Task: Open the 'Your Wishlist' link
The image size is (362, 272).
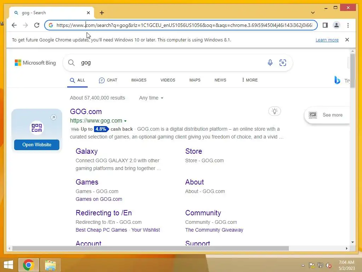Action: [x=146, y=230]
